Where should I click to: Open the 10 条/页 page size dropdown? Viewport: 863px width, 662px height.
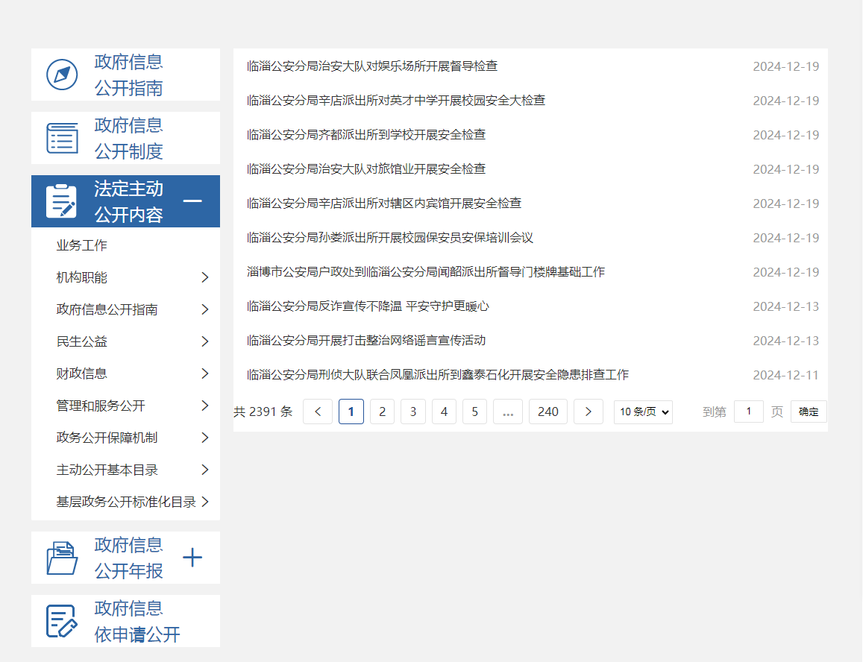[643, 412]
